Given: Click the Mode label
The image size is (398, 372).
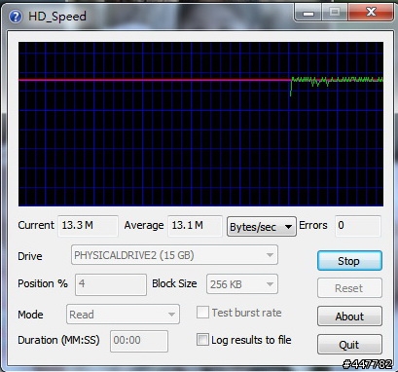Looking at the screenshot, I should 30,315.
